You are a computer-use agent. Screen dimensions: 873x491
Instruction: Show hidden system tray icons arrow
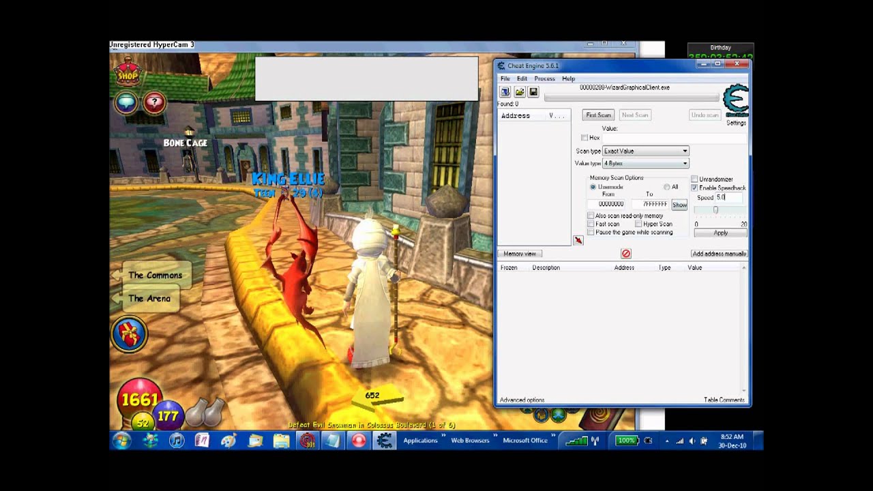pos(666,441)
